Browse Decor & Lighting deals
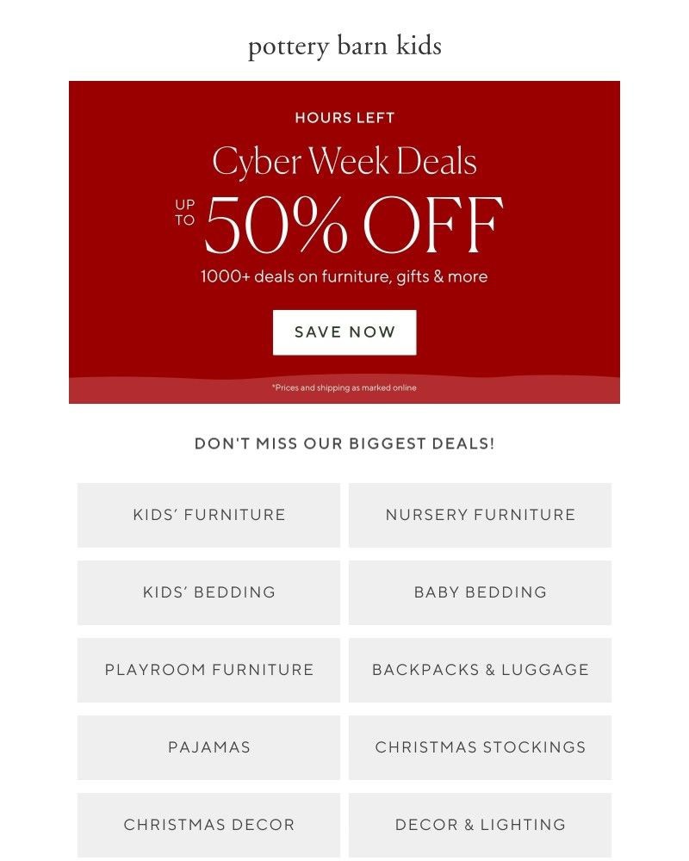 (x=481, y=824)
